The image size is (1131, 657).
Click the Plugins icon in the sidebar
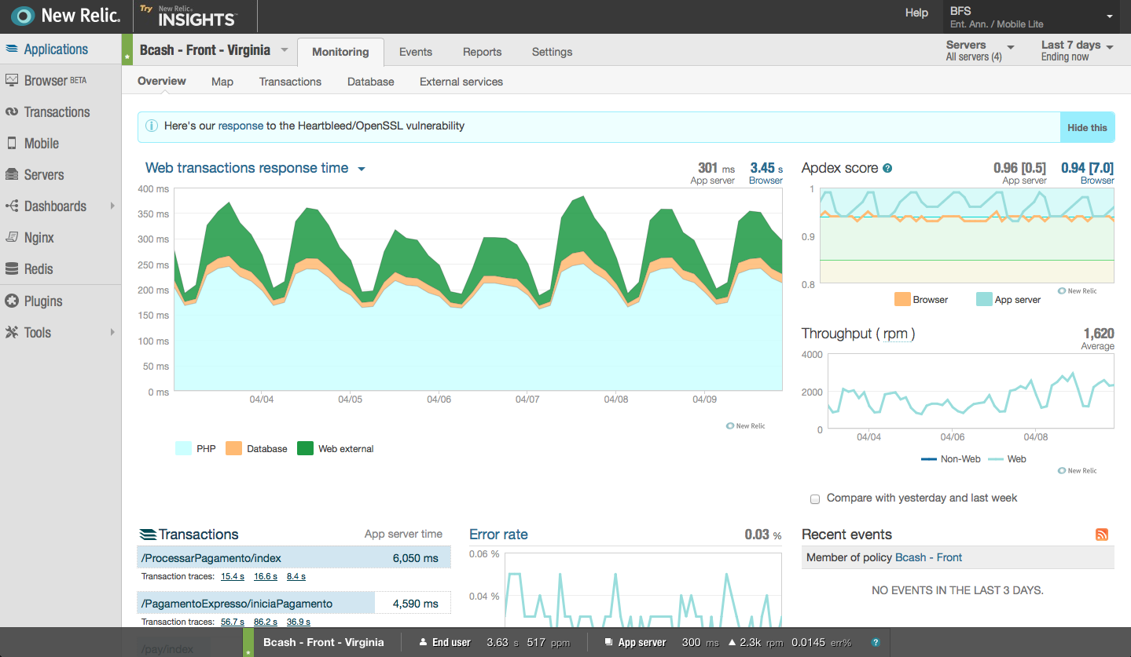[x=12, y=301]
